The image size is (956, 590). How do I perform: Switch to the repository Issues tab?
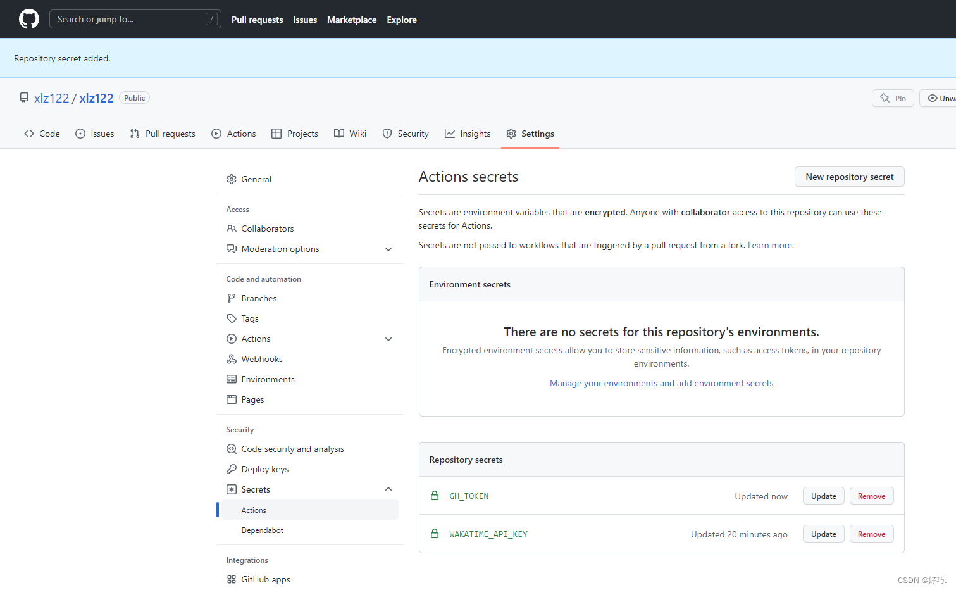[x=95, y=134]
